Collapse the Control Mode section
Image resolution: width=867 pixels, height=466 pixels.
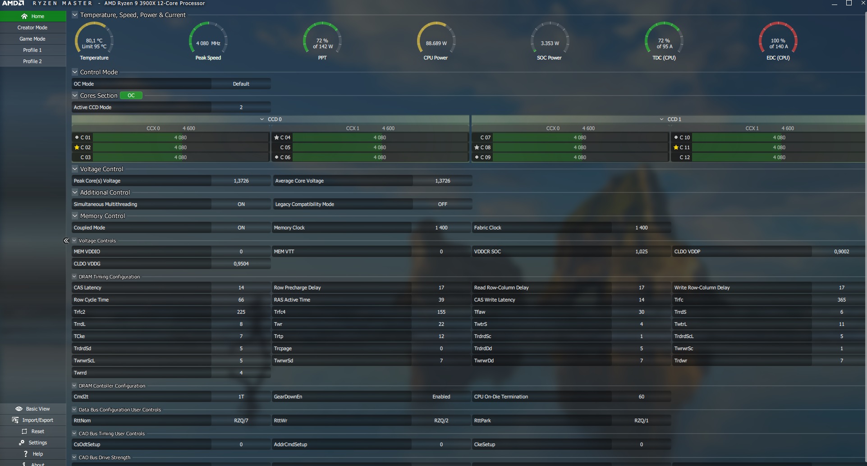[x=75, y=72]
